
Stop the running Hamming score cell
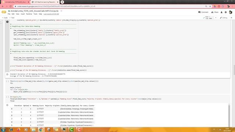click(7, 22)
